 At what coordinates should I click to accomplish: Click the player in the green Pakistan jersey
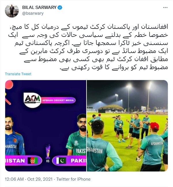(76, 135)
